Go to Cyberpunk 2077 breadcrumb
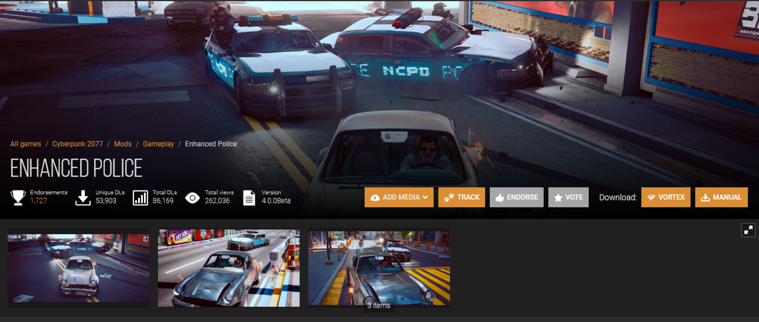The width and height of the screenshot is (759, 322). tap(78, 144)
